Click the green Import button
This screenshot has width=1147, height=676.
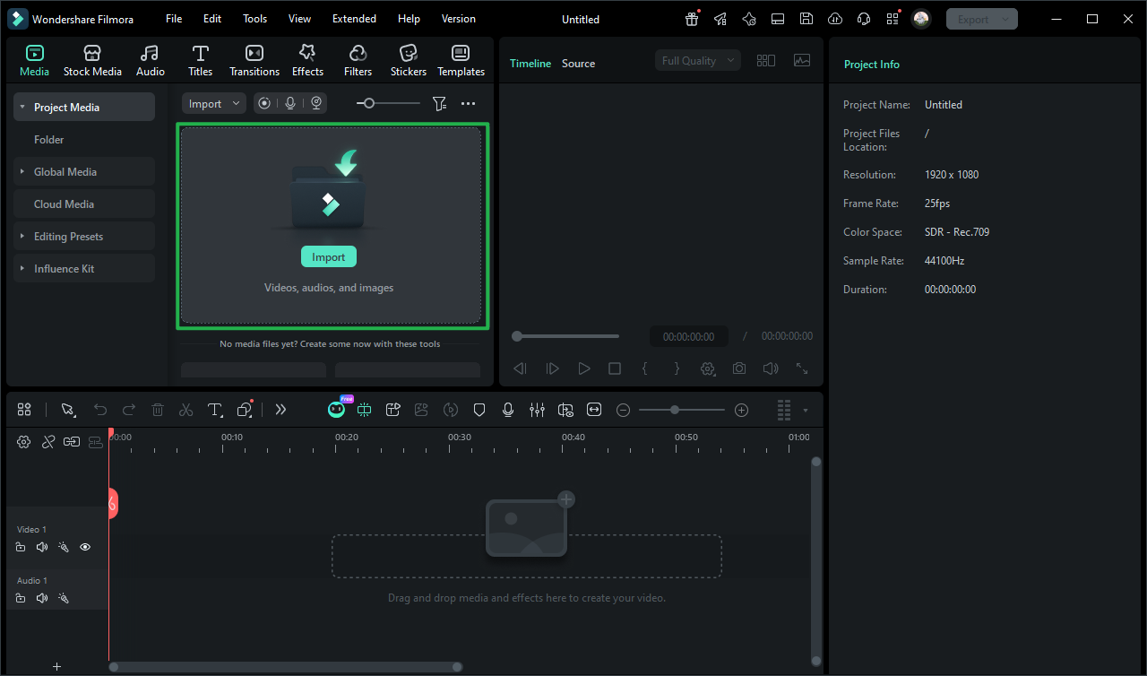coord(329,257)
